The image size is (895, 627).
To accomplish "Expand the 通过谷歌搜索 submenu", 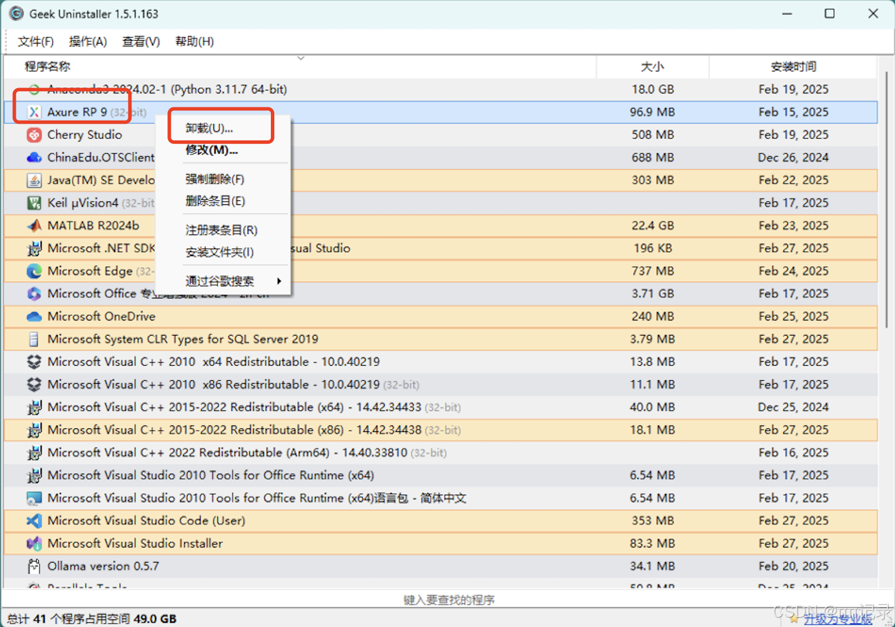I will [224, 281].
